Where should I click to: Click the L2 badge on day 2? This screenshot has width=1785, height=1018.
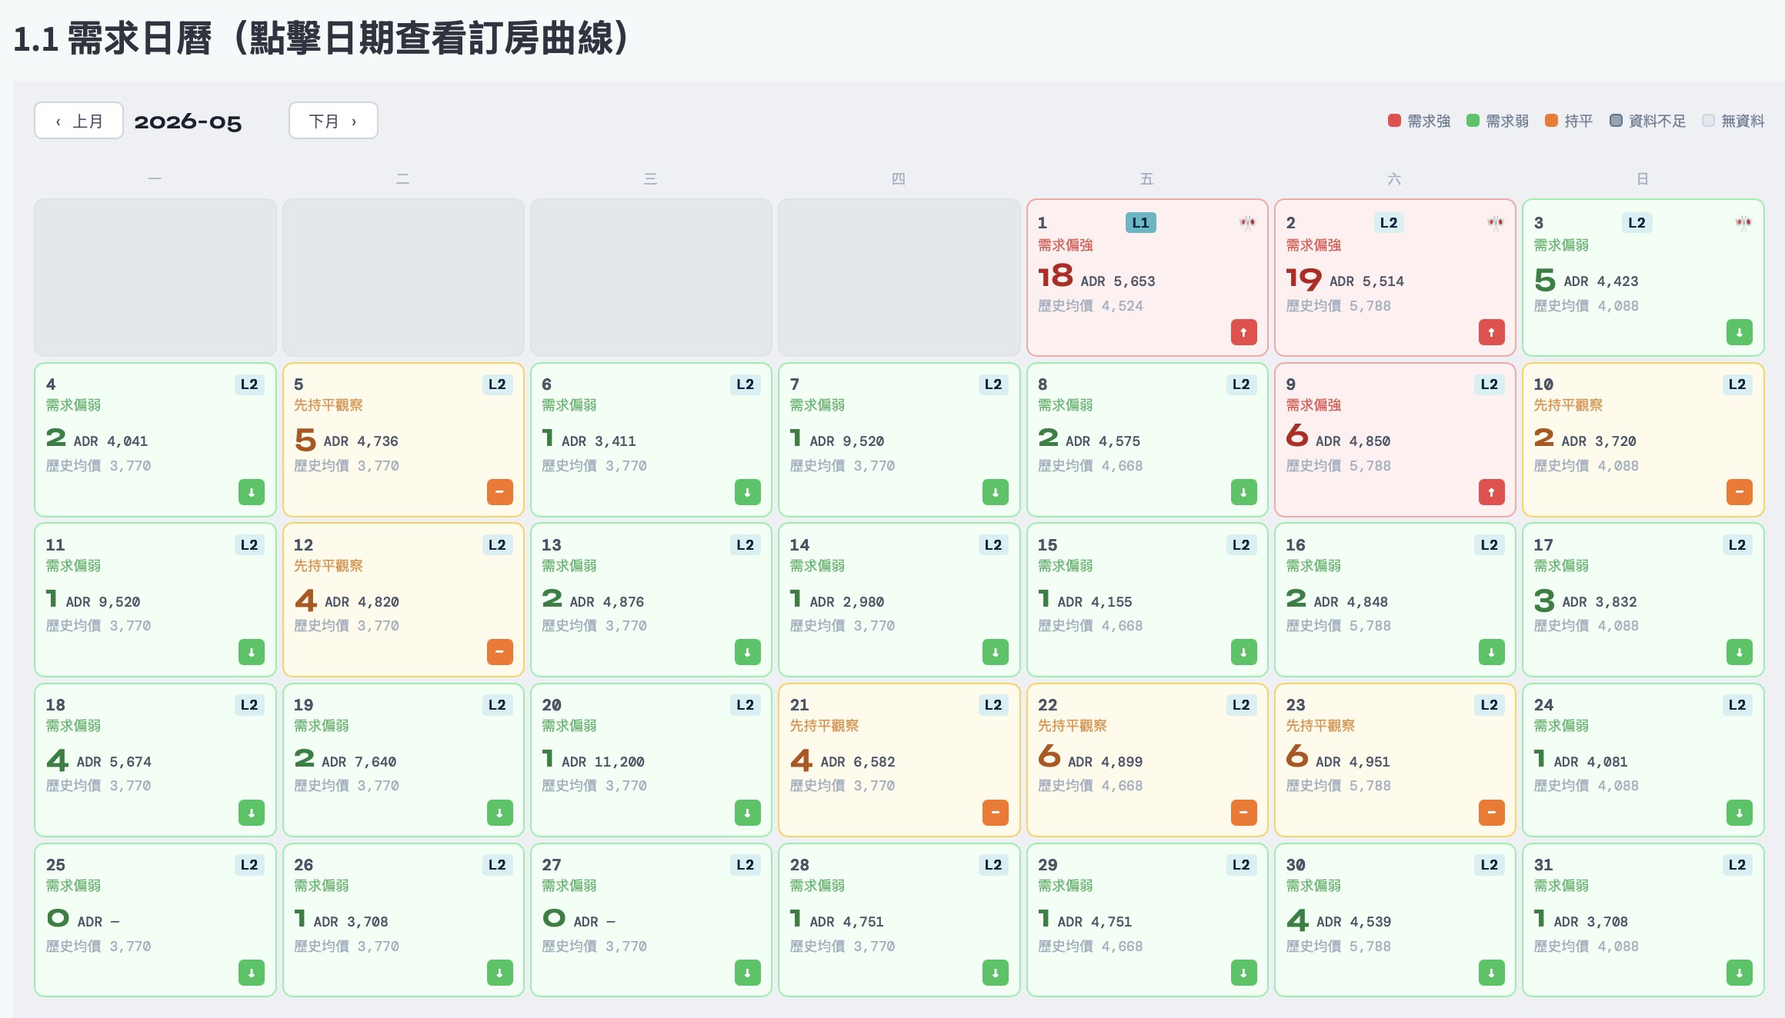pos(1389,223)
